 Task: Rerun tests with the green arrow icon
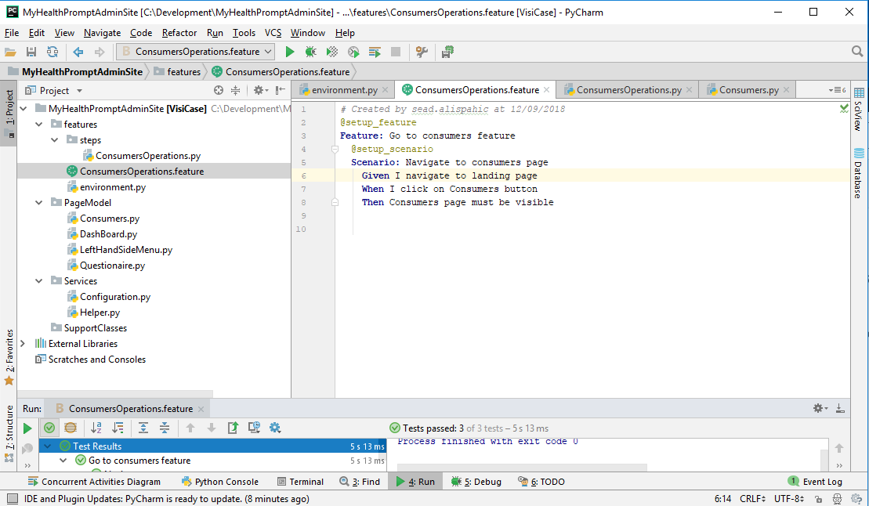(27, 428)
